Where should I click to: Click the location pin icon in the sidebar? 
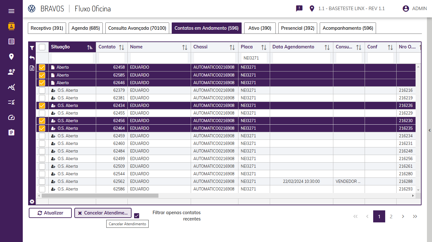click(x=11, y=57)
